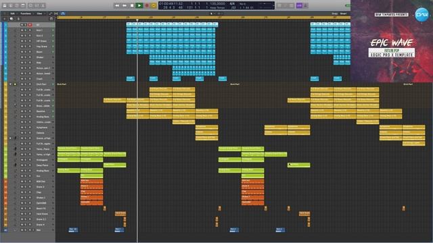Select the first orange Clap region
Image resolution: width=433 pixels, height=243 pixels.
pos(92,192)
